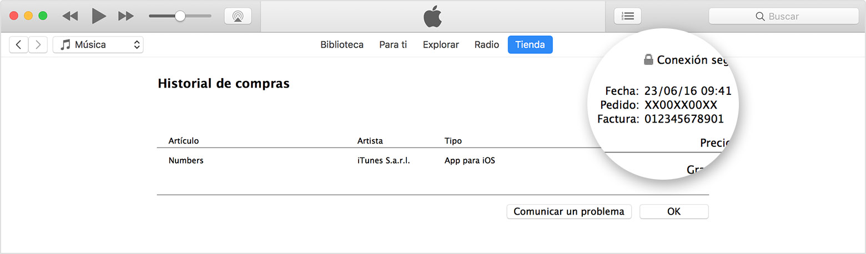
Task: Open the Música media type dropdown
Action: pyautogui.click(x=98, y=45)
